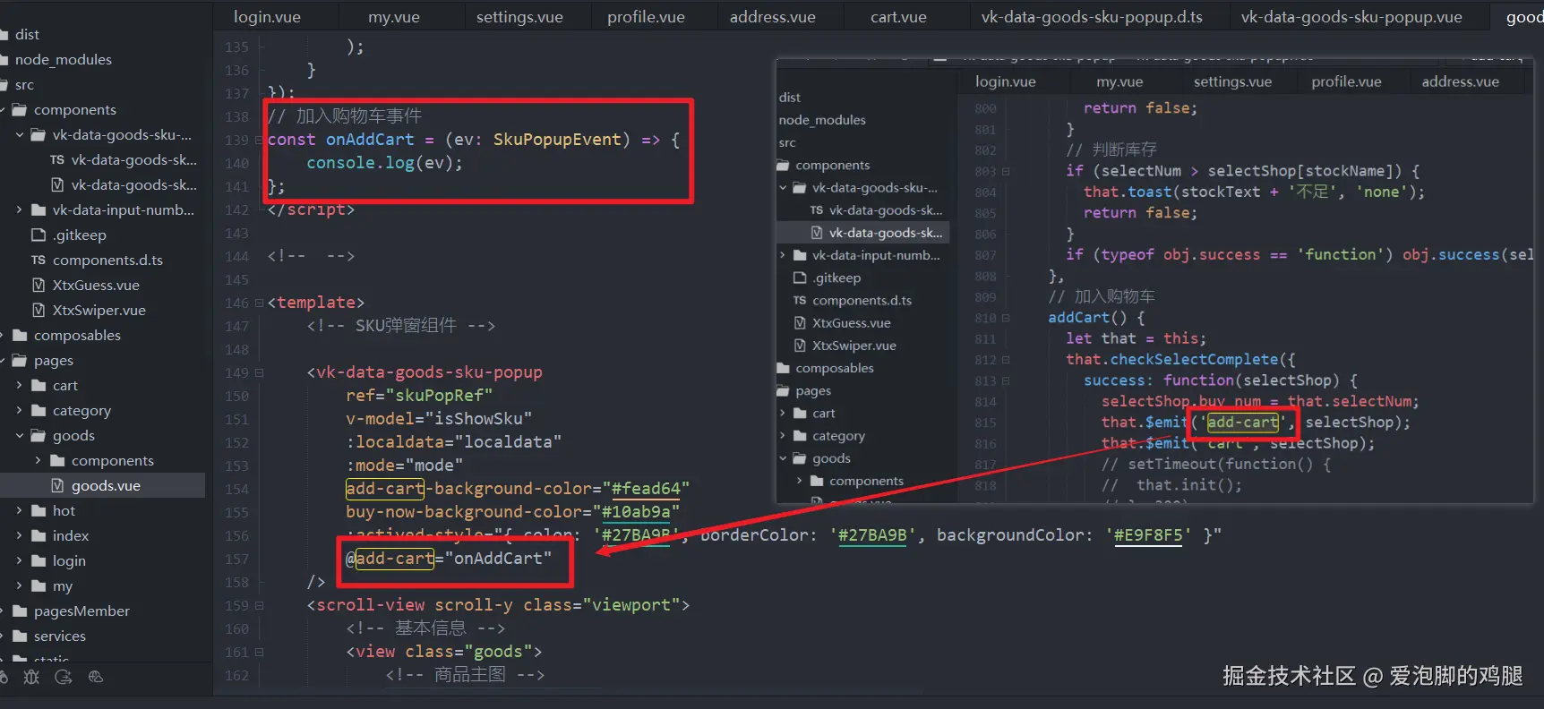Click the circular arrow sync icon below the project tree
1544x709 pixels.
pyautogui.click(x=63, y=677)
